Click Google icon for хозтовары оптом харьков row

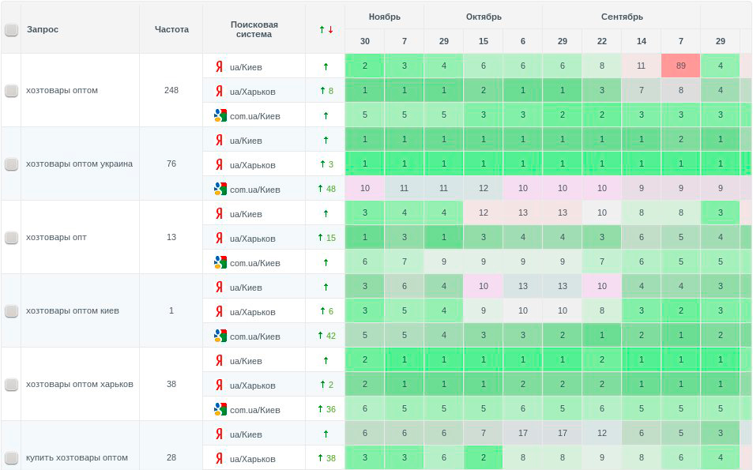coord(220,409)
